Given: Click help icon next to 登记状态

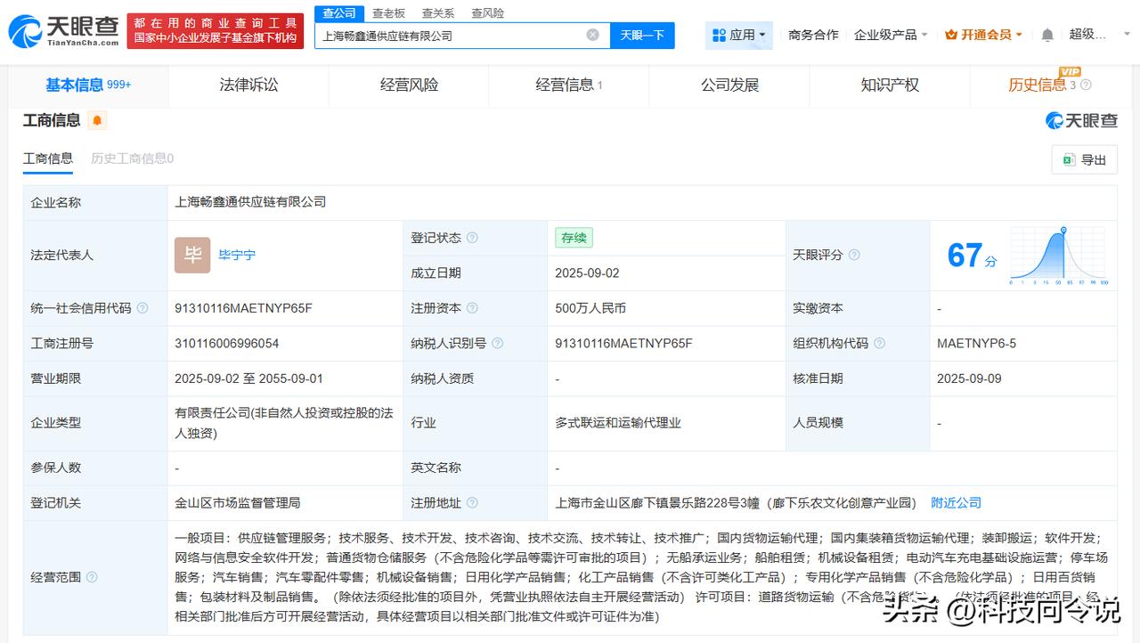Looking at the screenshot, I should click(472, 238).
